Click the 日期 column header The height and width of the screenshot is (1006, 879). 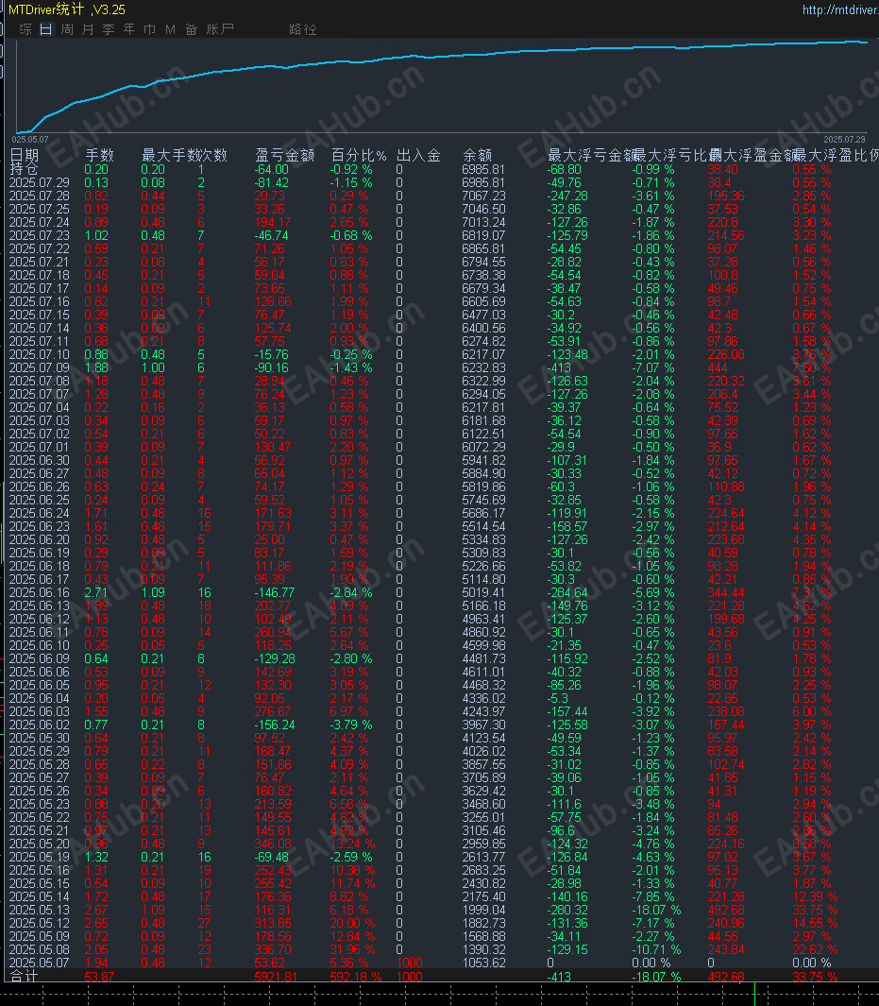pyautogui.click(x=25, y=155)
